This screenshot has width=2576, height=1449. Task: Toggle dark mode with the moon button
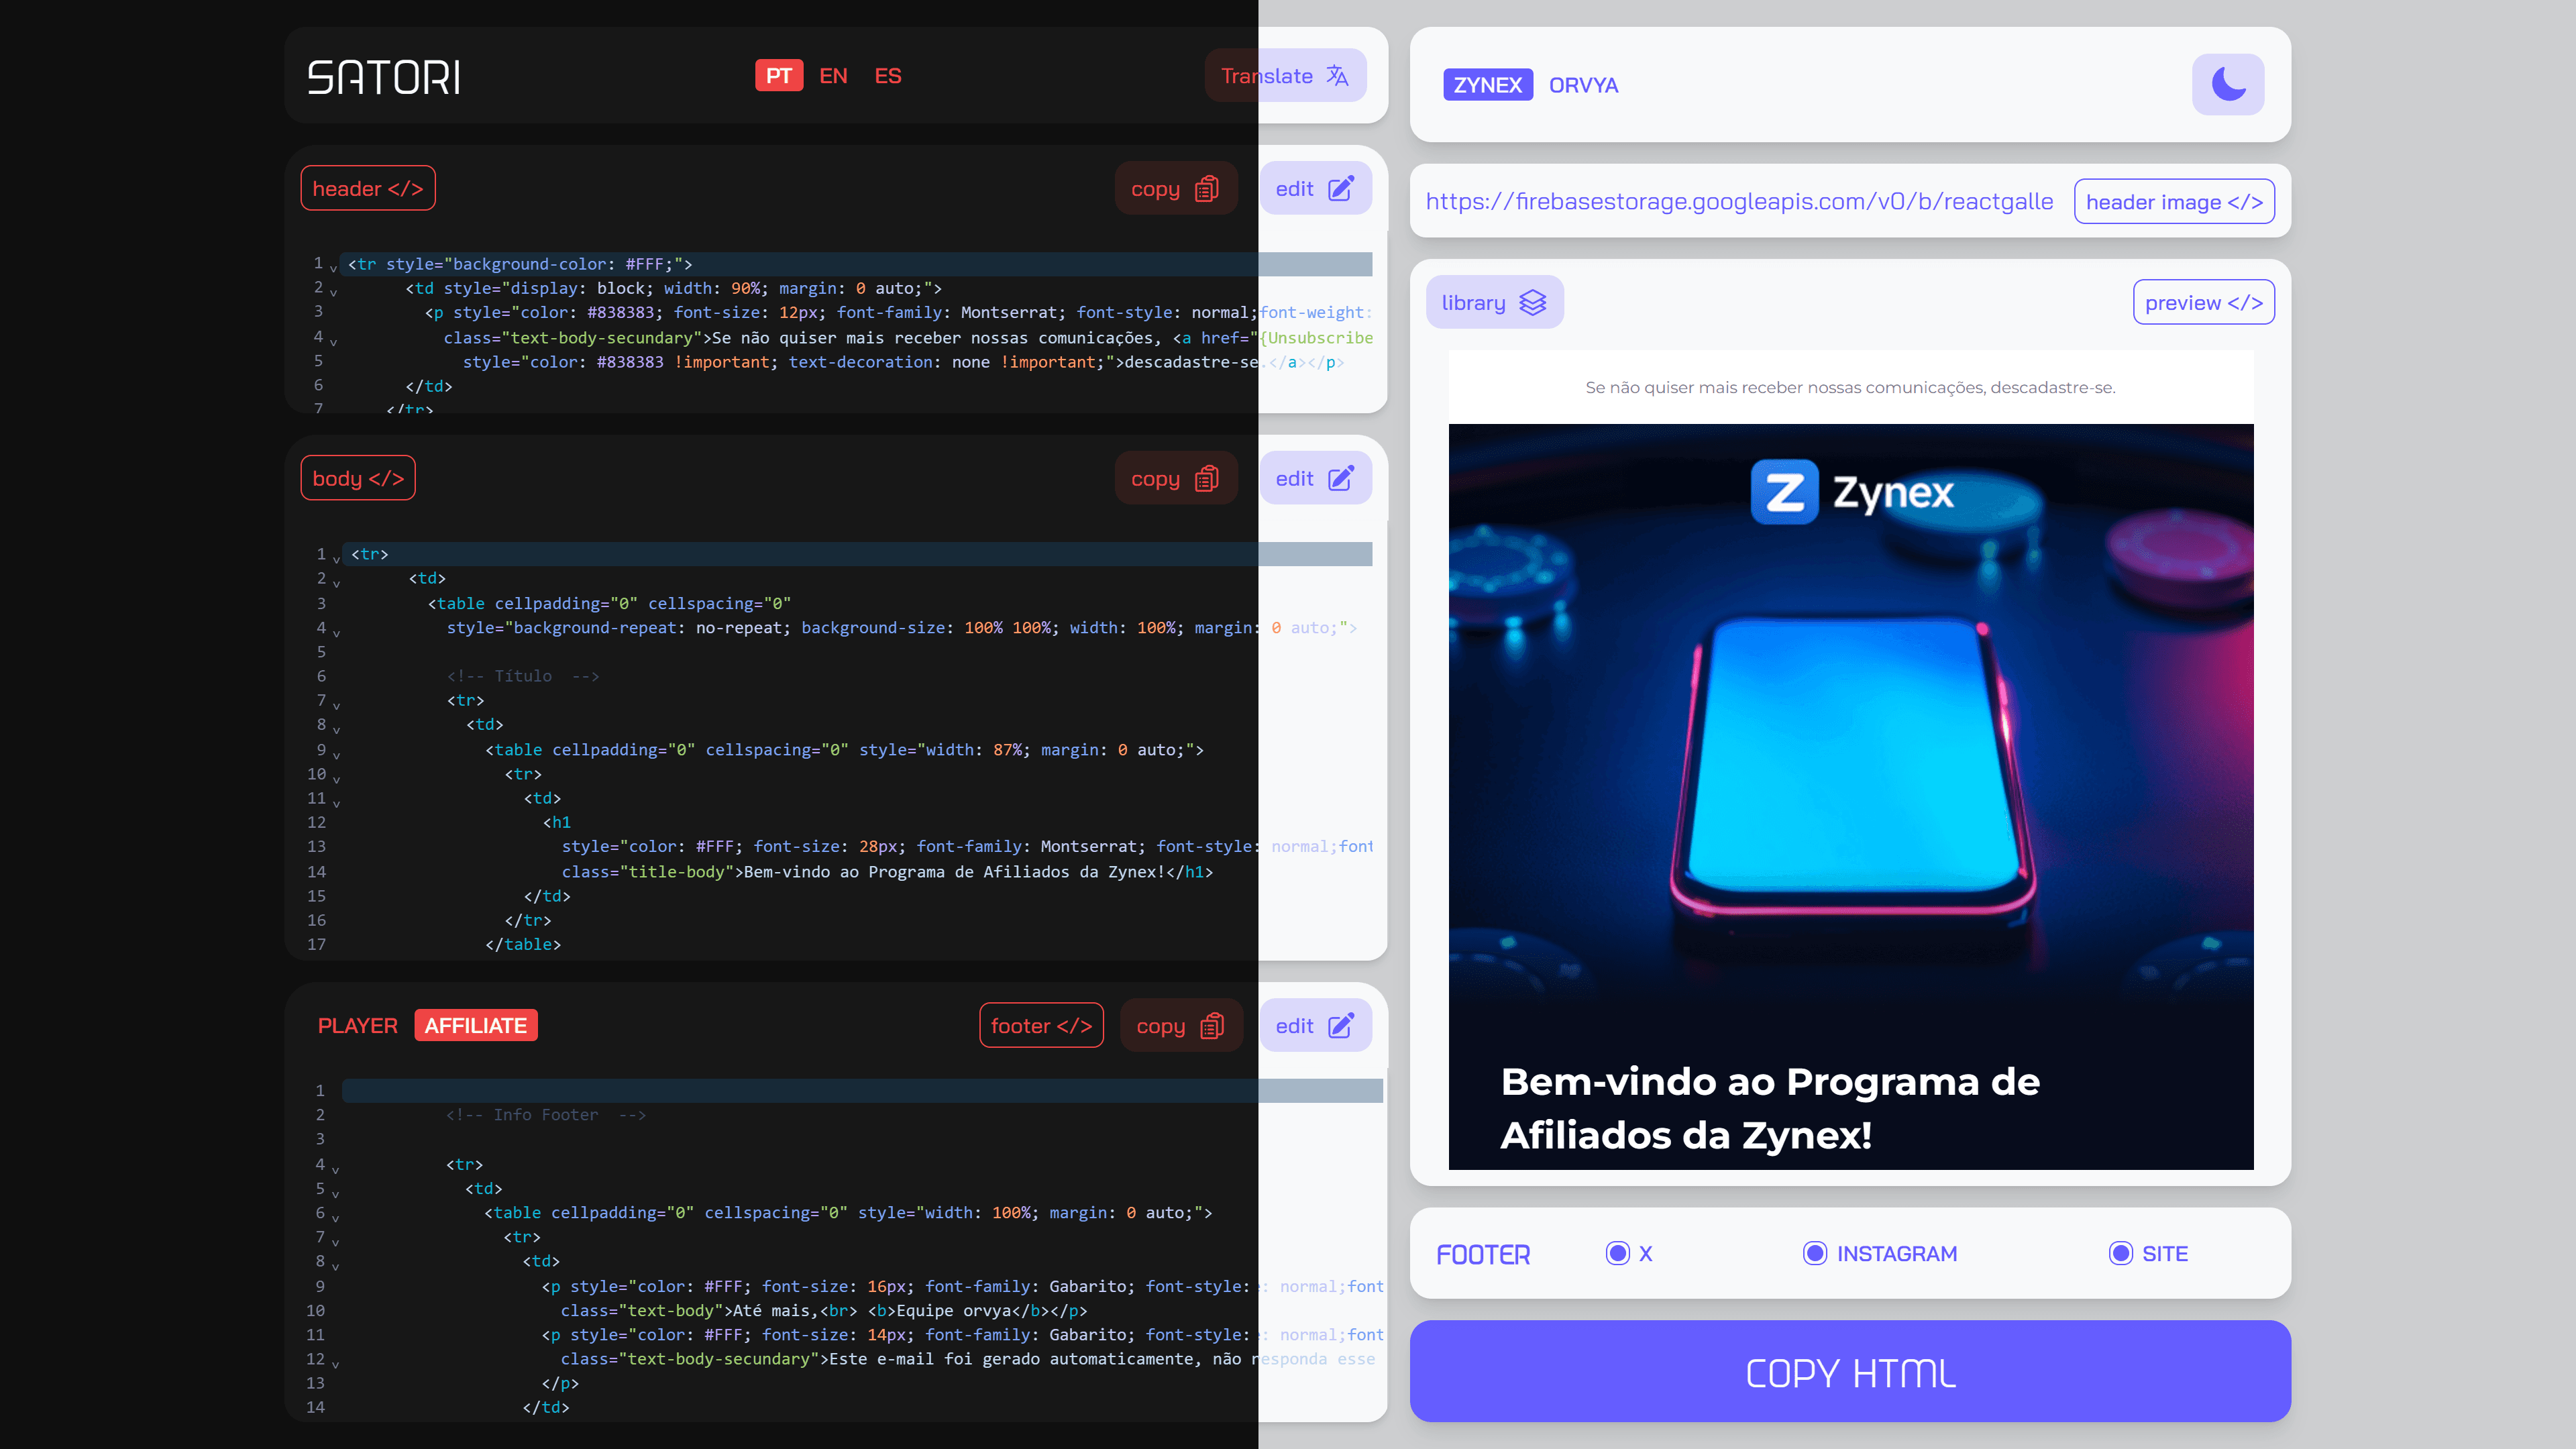click(2228, 84)
